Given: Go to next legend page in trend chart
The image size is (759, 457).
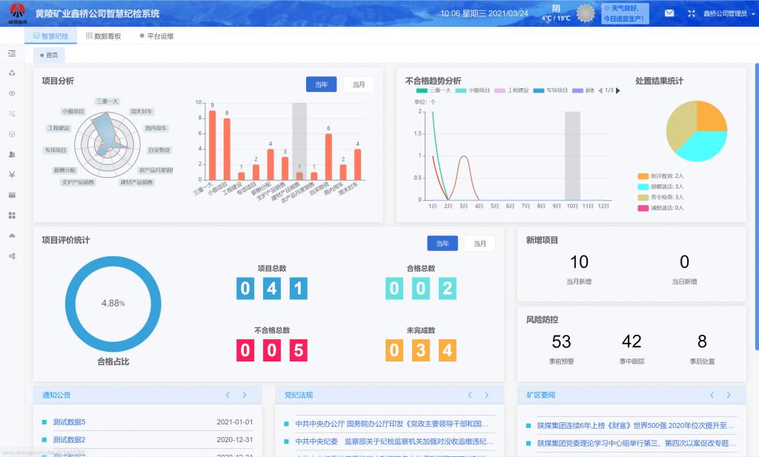Looking at the screenshot, I should pos(618,90).
